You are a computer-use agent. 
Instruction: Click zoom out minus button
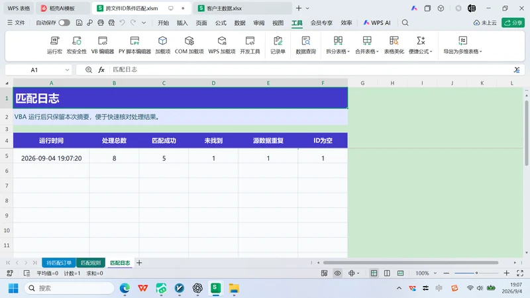pos(446,273)
